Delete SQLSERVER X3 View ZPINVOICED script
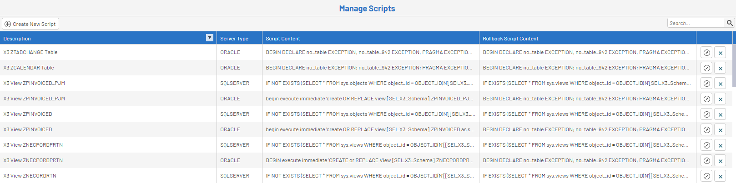The height and width of the screenshot is (183, 736). point(720,114)
